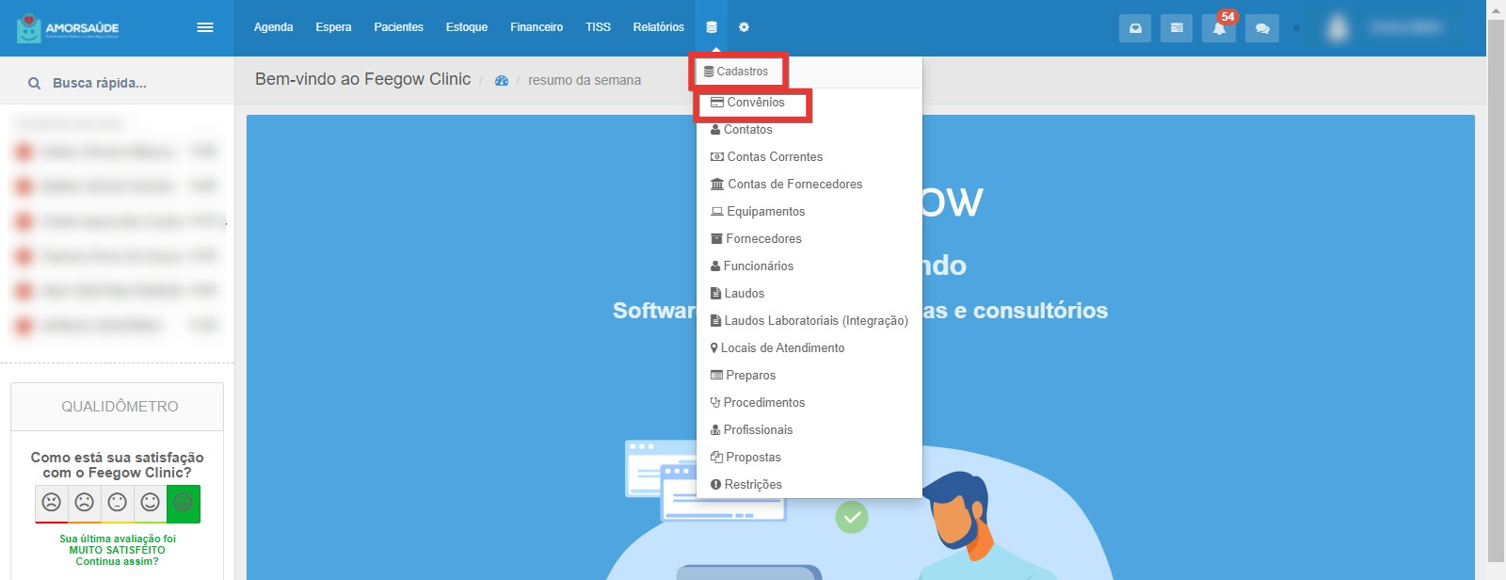The height and width of the screenshot is (580, 1506).
Task: Choose Propostas in the dropdown
Action: [x=809, y=458]
